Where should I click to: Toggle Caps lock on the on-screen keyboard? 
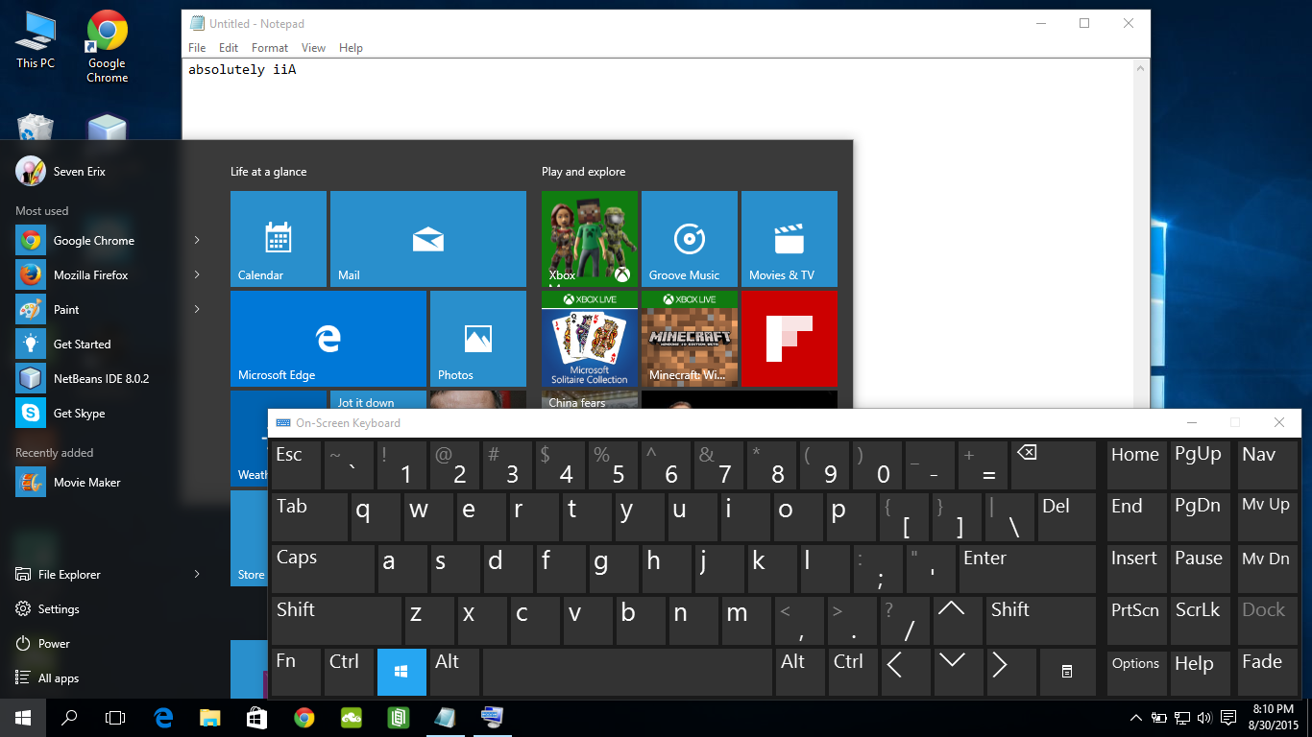[x=322, y=568]
